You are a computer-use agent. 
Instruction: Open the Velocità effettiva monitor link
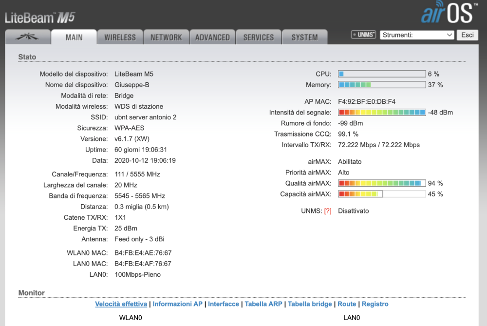(x=121, y=304)
